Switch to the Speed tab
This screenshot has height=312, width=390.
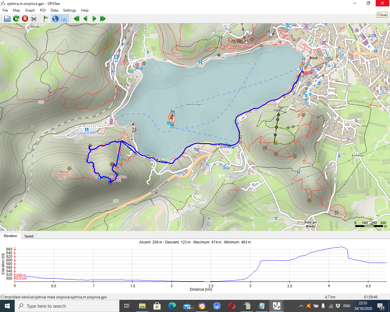pyautogui.click(x=29, y=236)
